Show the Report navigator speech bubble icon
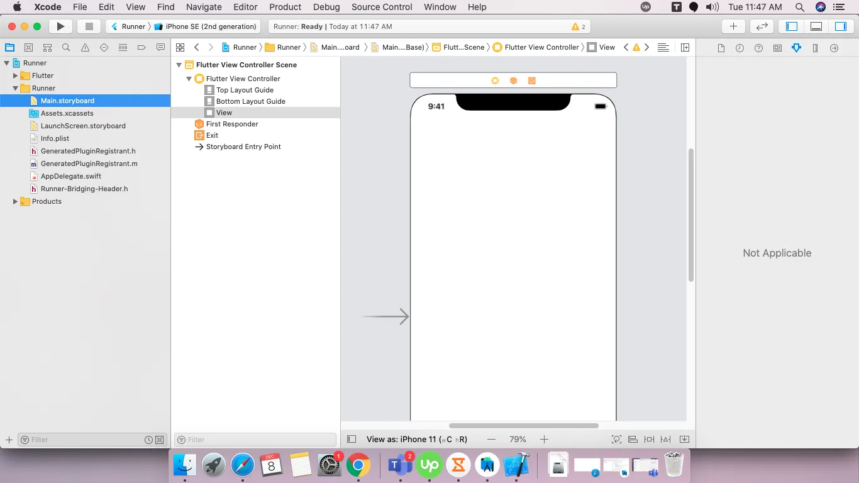The image size is (859, 483). 160,47
